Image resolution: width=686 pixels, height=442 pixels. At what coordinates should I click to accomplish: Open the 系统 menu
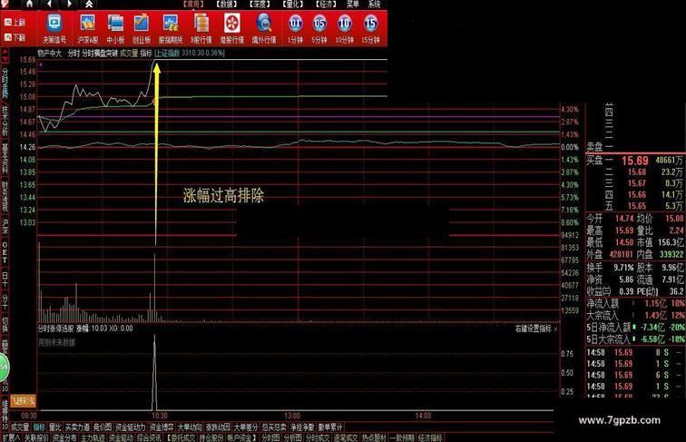(x=374, y=5)
